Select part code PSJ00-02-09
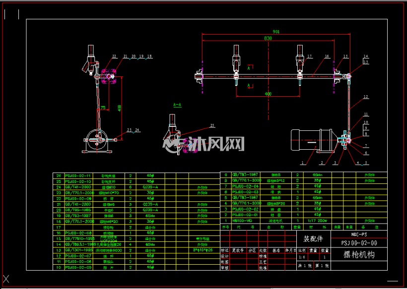Screen dimensions: 407x289 click(x=78, y=199)
